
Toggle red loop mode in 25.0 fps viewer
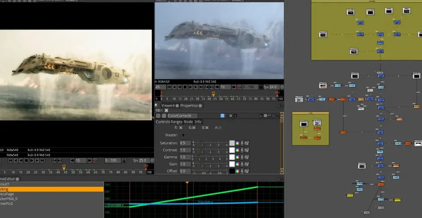pos(95,160)
